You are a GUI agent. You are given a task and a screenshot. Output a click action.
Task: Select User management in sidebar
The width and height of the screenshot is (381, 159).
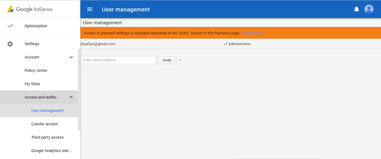coord(47,111)
